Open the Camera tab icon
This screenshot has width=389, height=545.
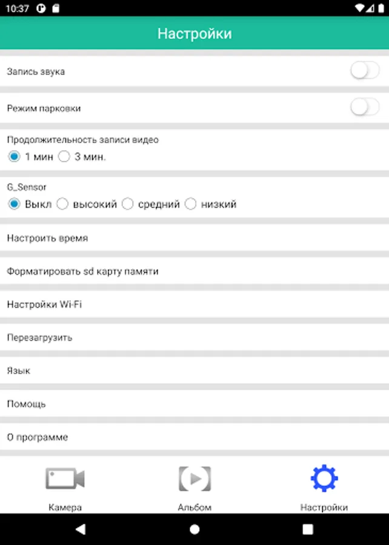(x=65, y=478)
